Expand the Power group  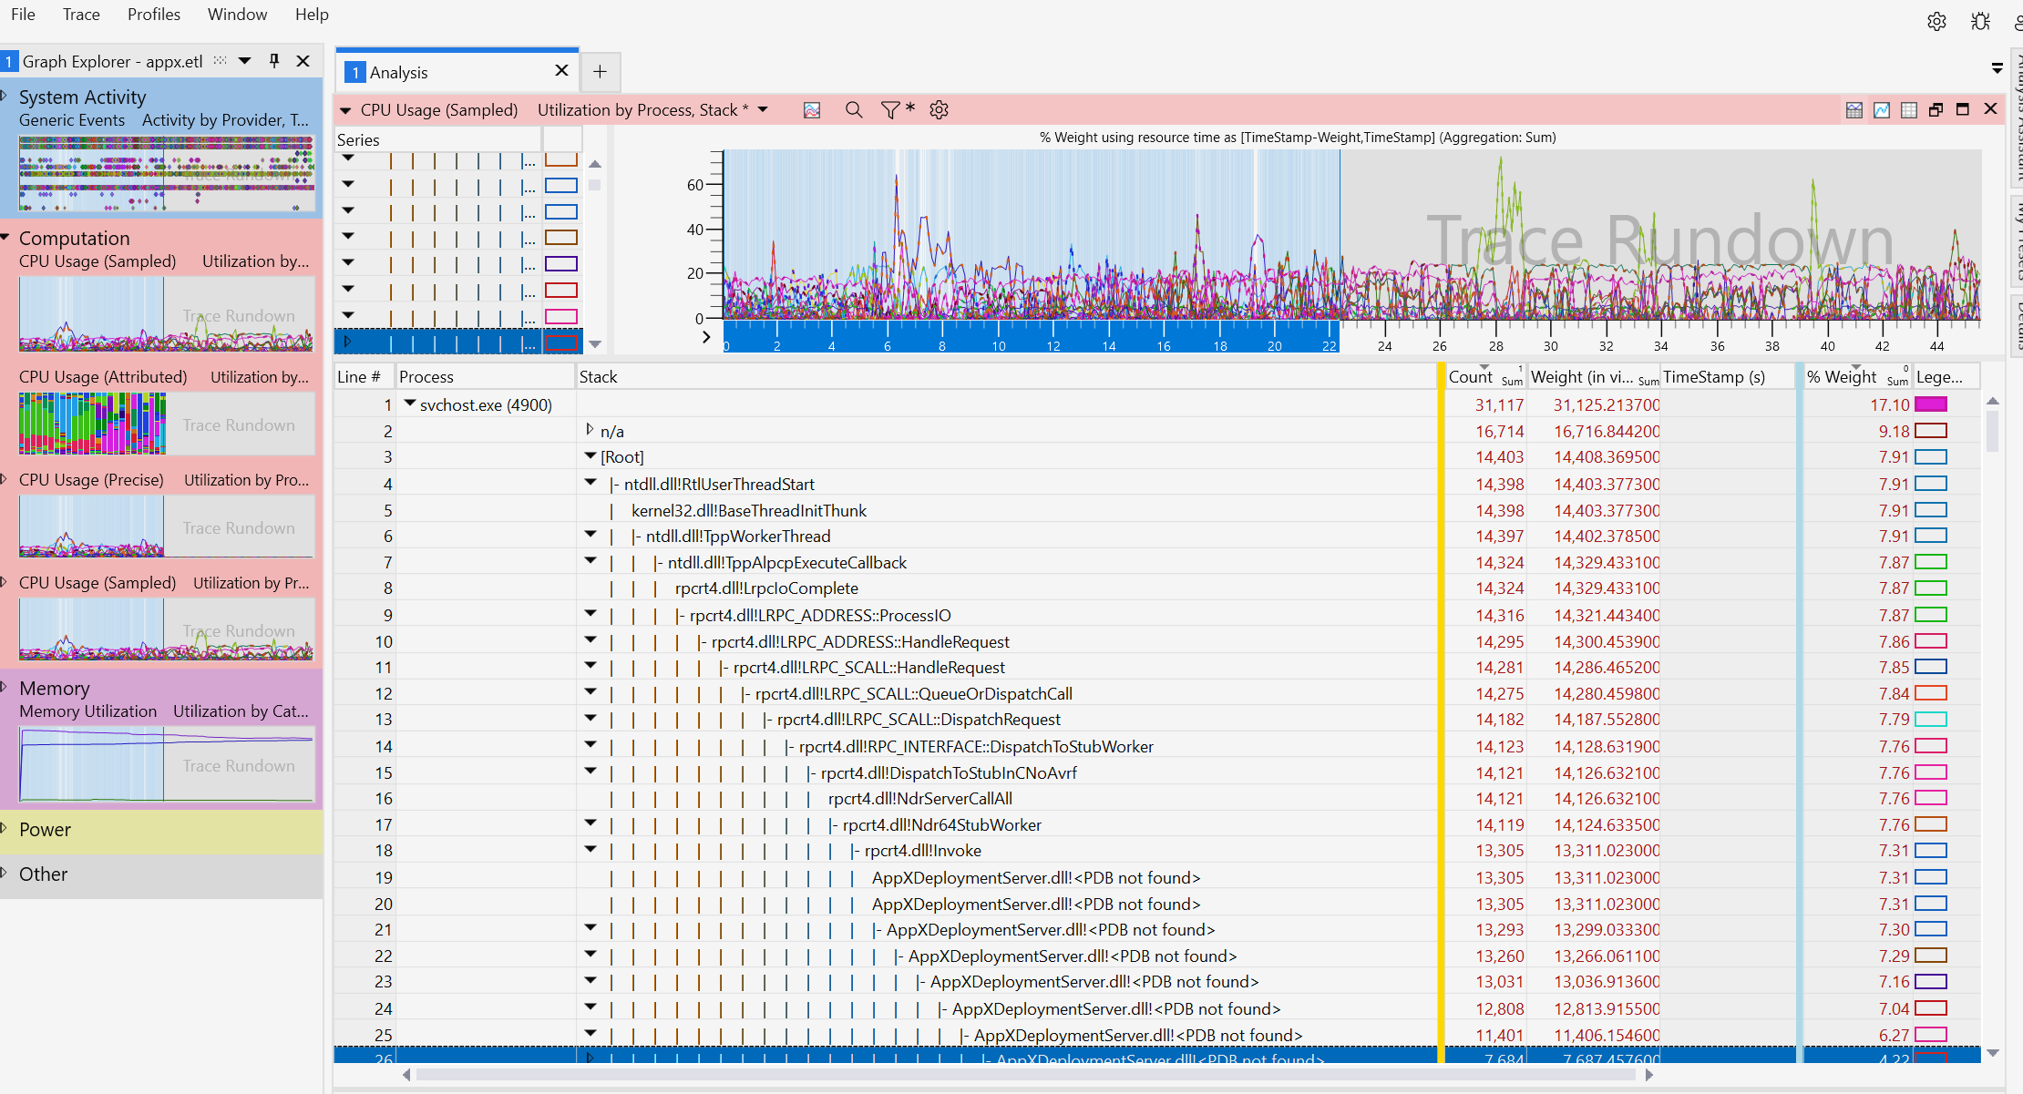tap(5, 828)
